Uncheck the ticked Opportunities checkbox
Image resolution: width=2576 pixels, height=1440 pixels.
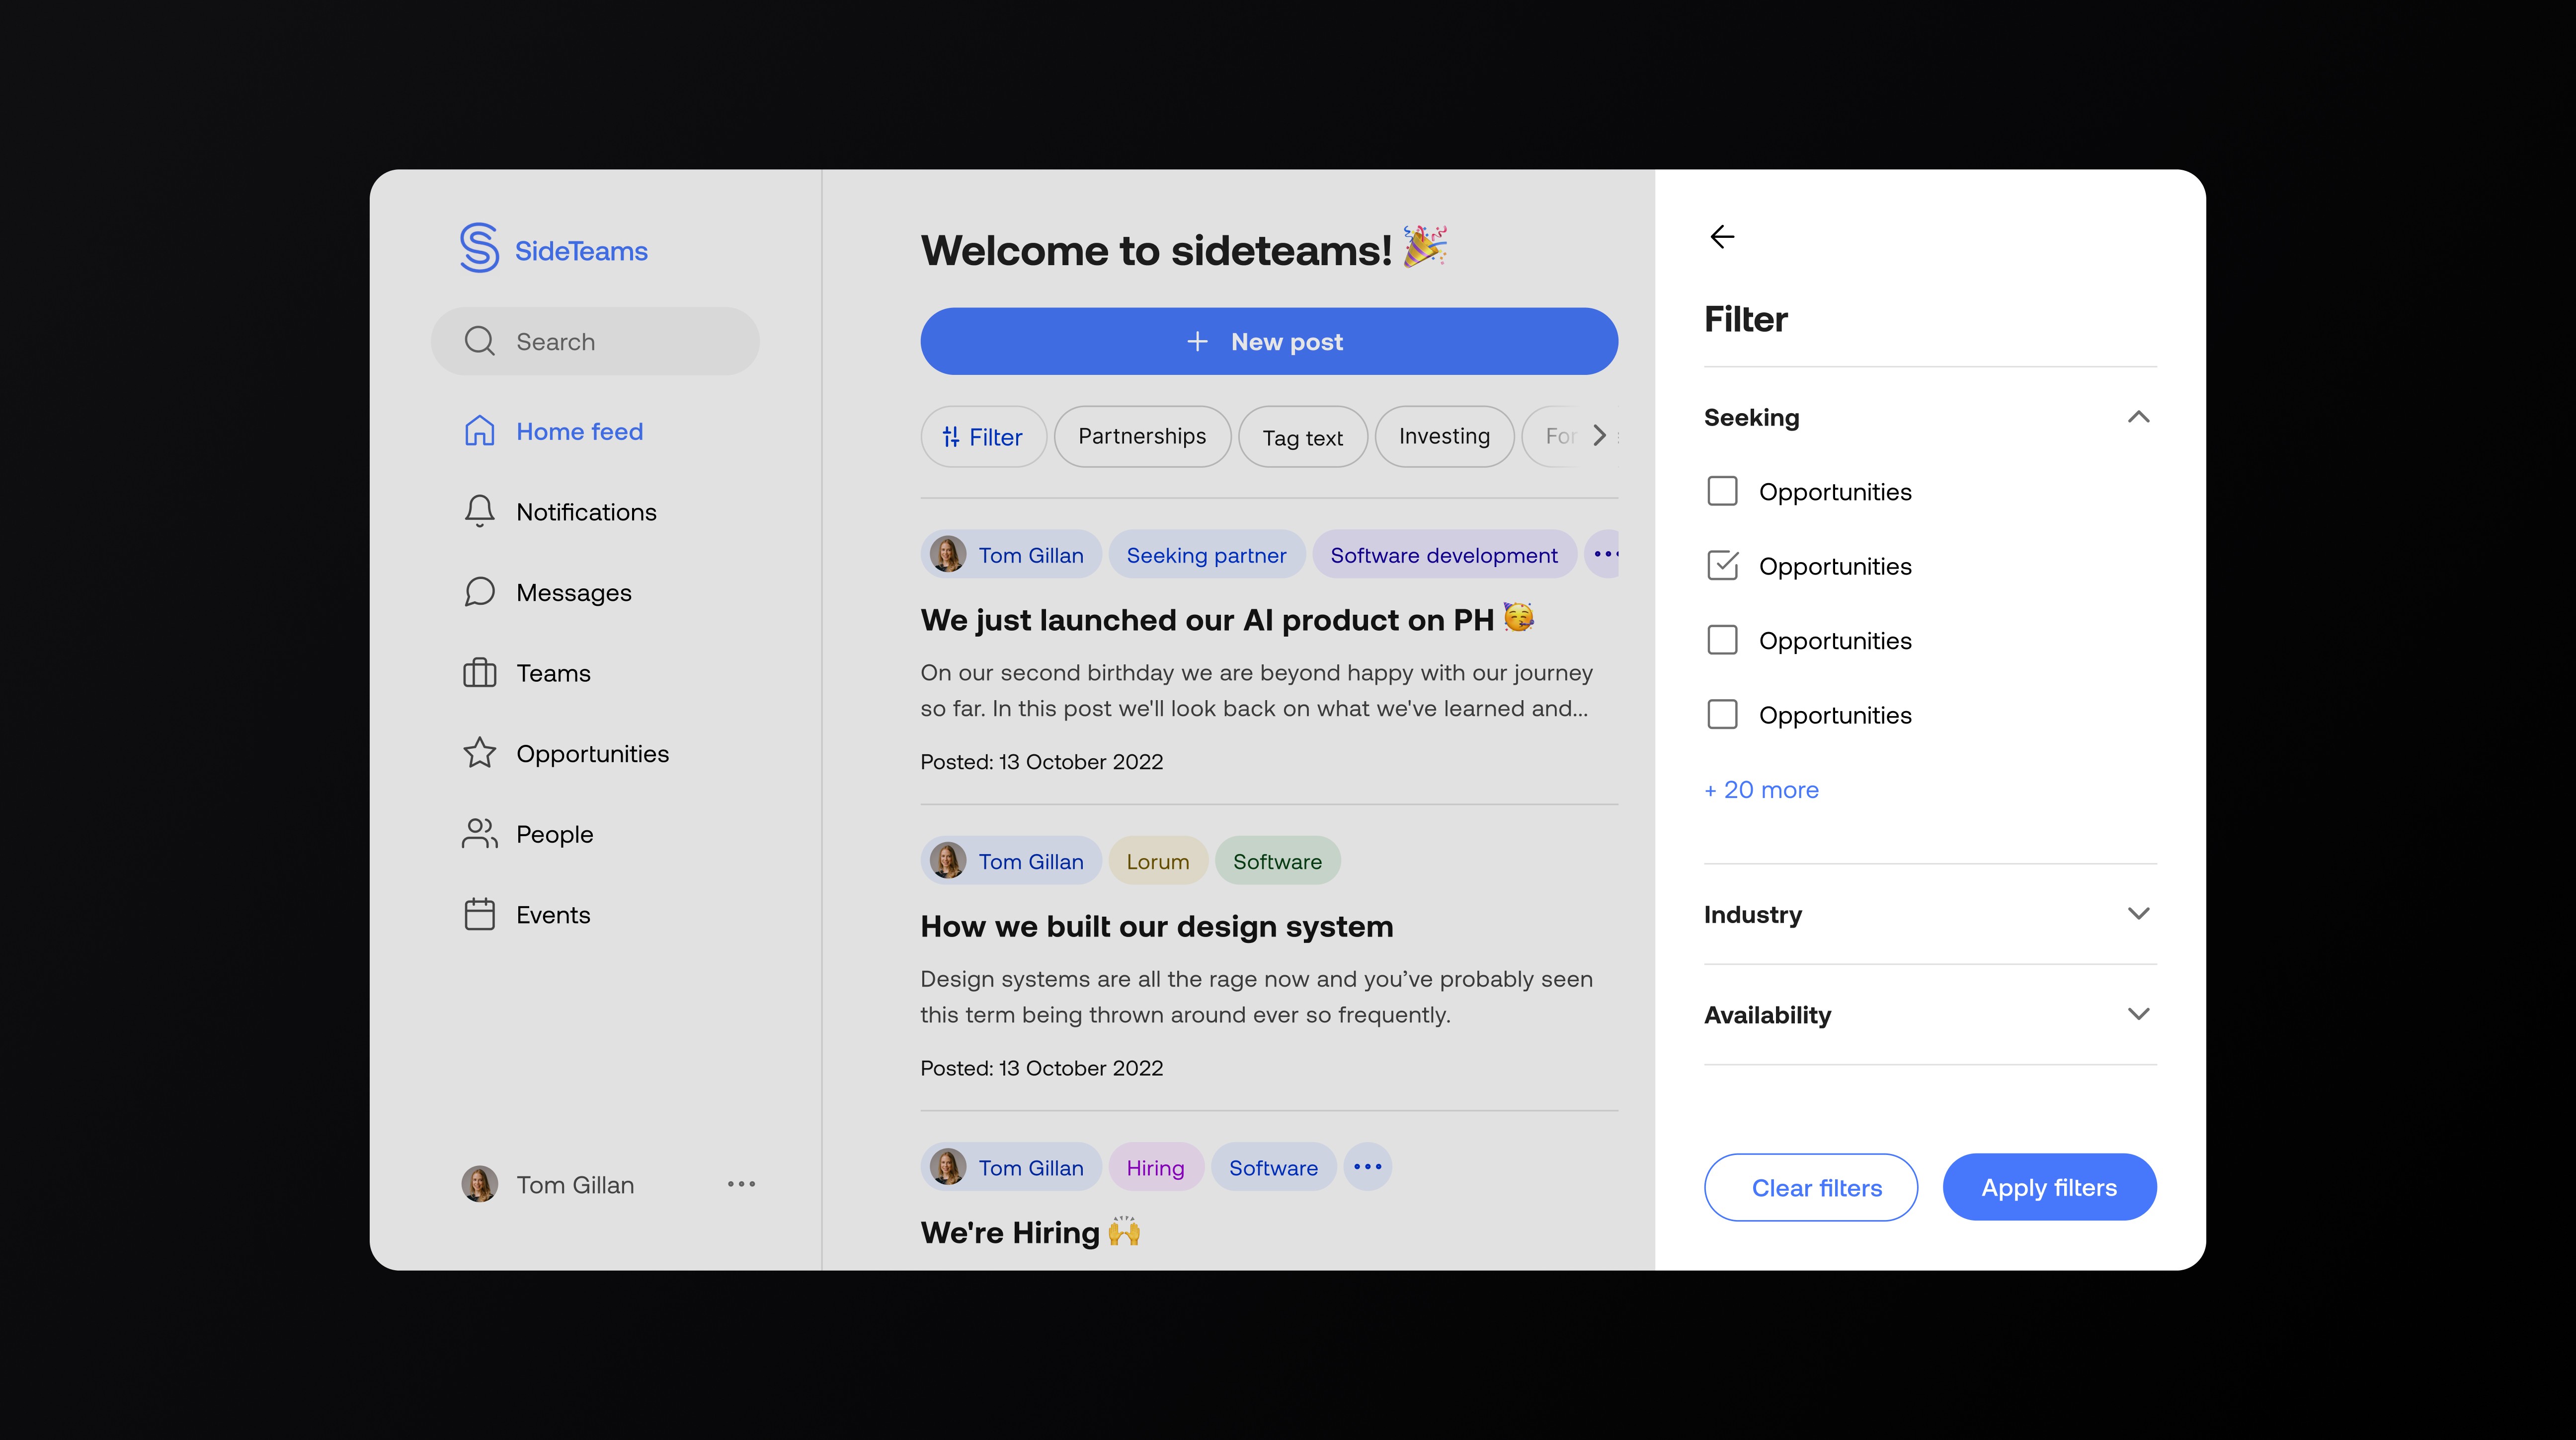pyautogui.click(x=1722, y=566)
